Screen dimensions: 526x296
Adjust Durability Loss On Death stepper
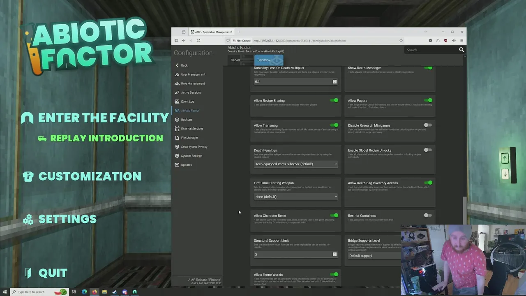(x=335, y=81)
